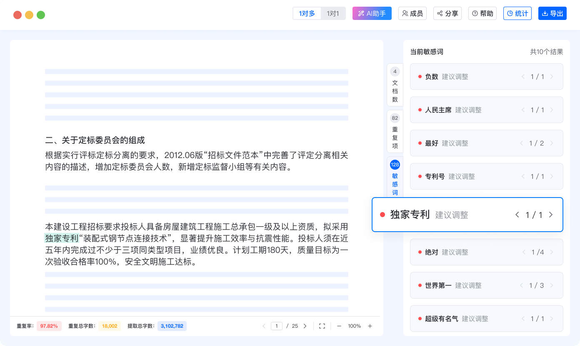The height and width of the screenshot is (346, 580).
Task: Go to previous occurrence of 超级有名气
Action: tap(523, 319)
